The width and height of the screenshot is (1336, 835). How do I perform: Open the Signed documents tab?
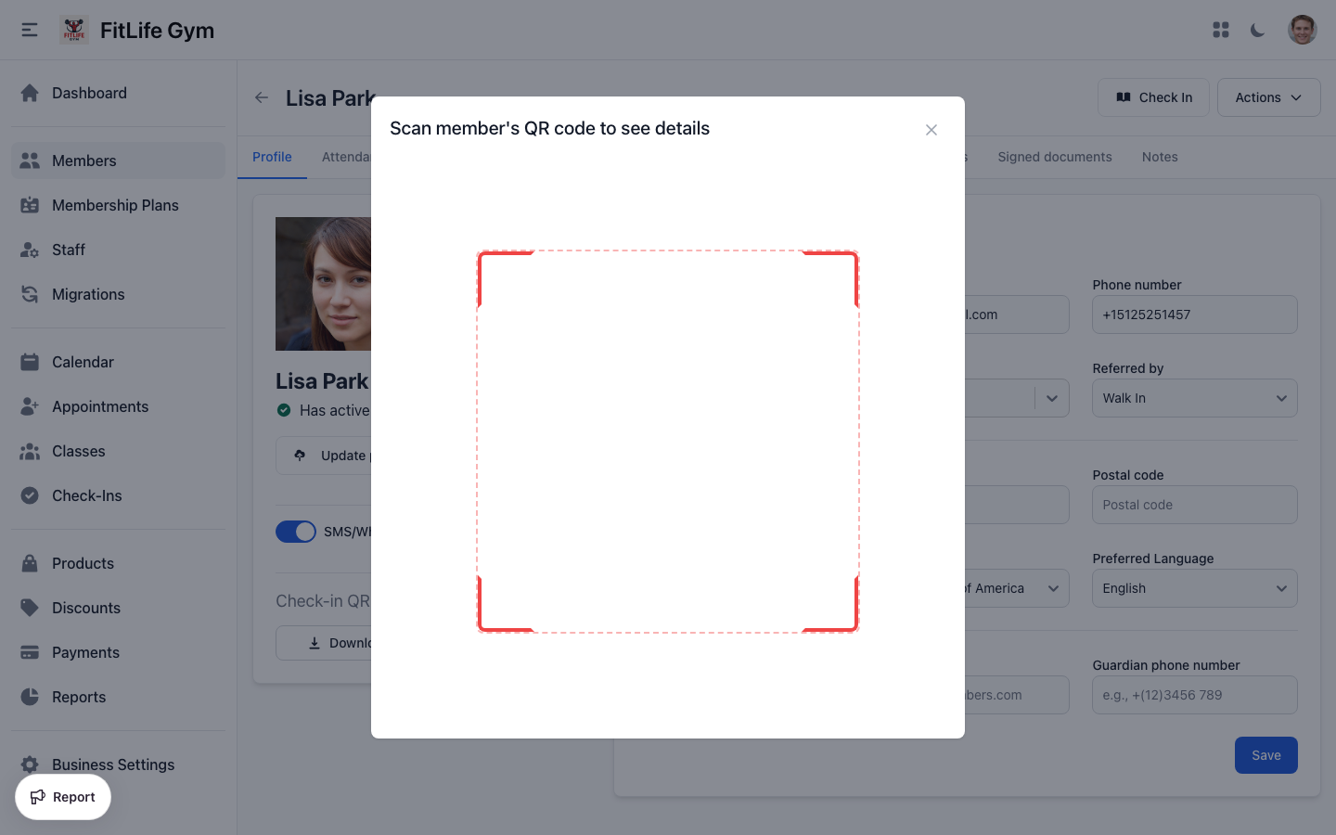tap(1055, 157)
